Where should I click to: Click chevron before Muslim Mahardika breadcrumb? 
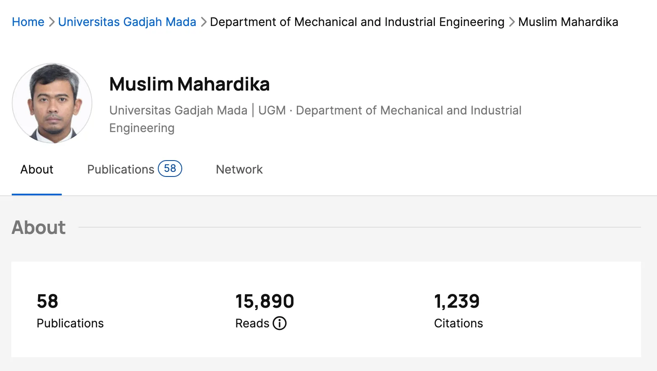tap(512, 22)
